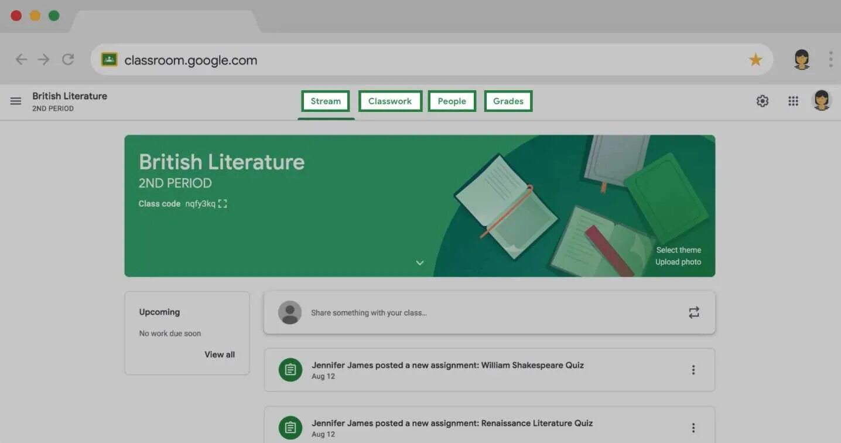Click the class code nqfy3kq
The image size is (841, 443).
(x=200, y=204)
